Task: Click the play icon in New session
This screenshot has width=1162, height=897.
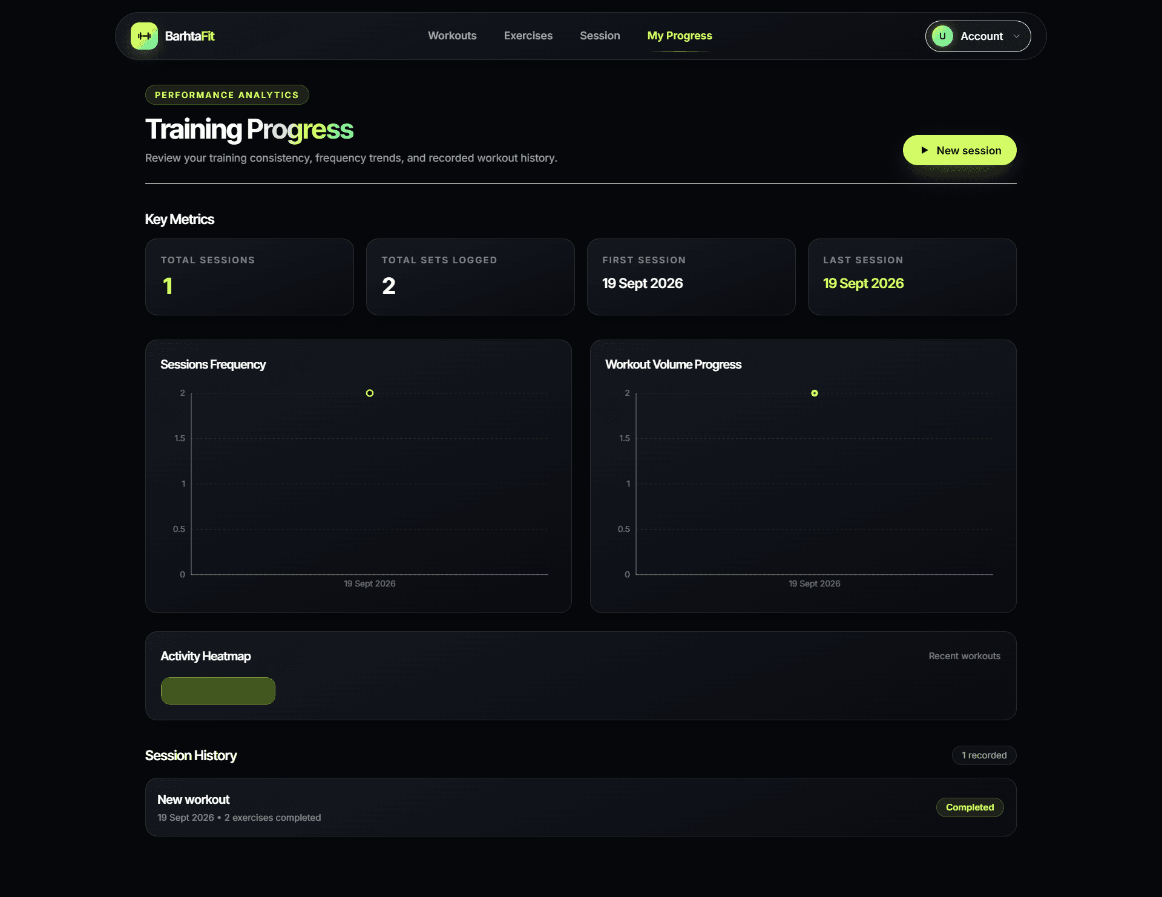Action: coord(924,150)
